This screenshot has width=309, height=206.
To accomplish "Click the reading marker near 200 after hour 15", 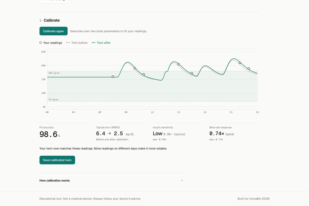I will [x=179, y=64].
